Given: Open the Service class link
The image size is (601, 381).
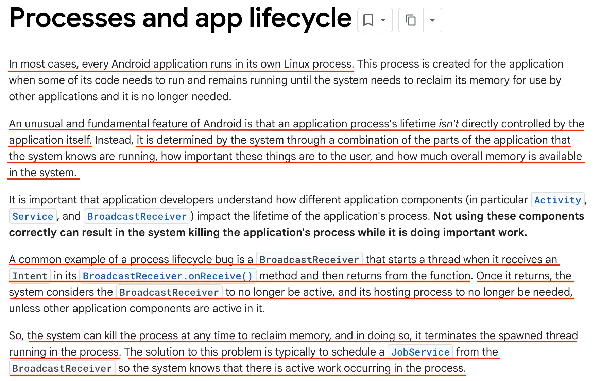Looking at the screenshot, I should pyautogui.click(x=33, y=216).
